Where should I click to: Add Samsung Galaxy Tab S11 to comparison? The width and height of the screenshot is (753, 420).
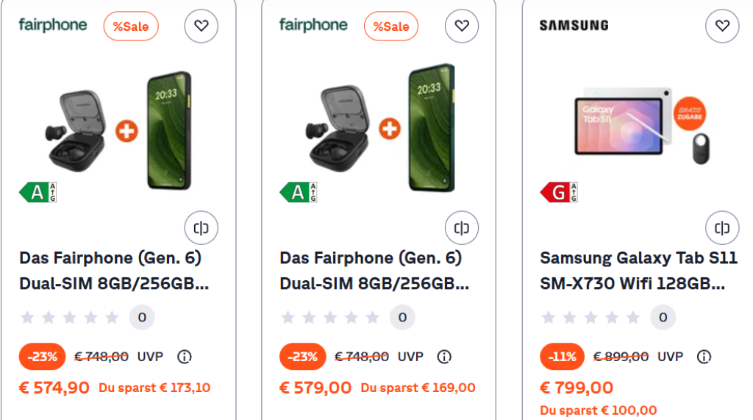coord(722,228)
